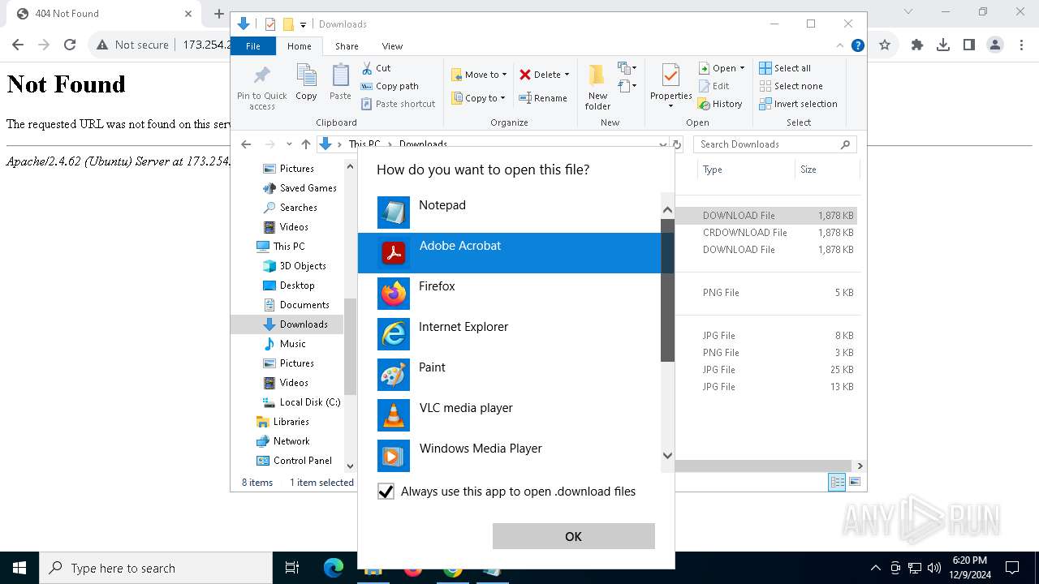Select VLC media player app
This screenshot has width=1039, height=584.
pos(509,415)
